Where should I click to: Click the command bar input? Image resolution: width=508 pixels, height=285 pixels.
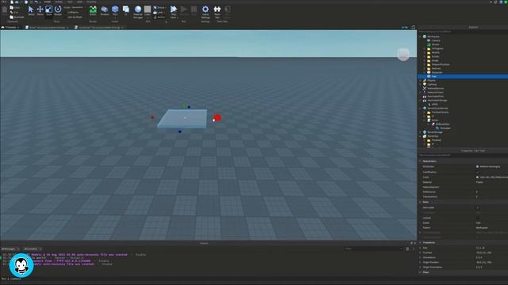tap(207, 279)
